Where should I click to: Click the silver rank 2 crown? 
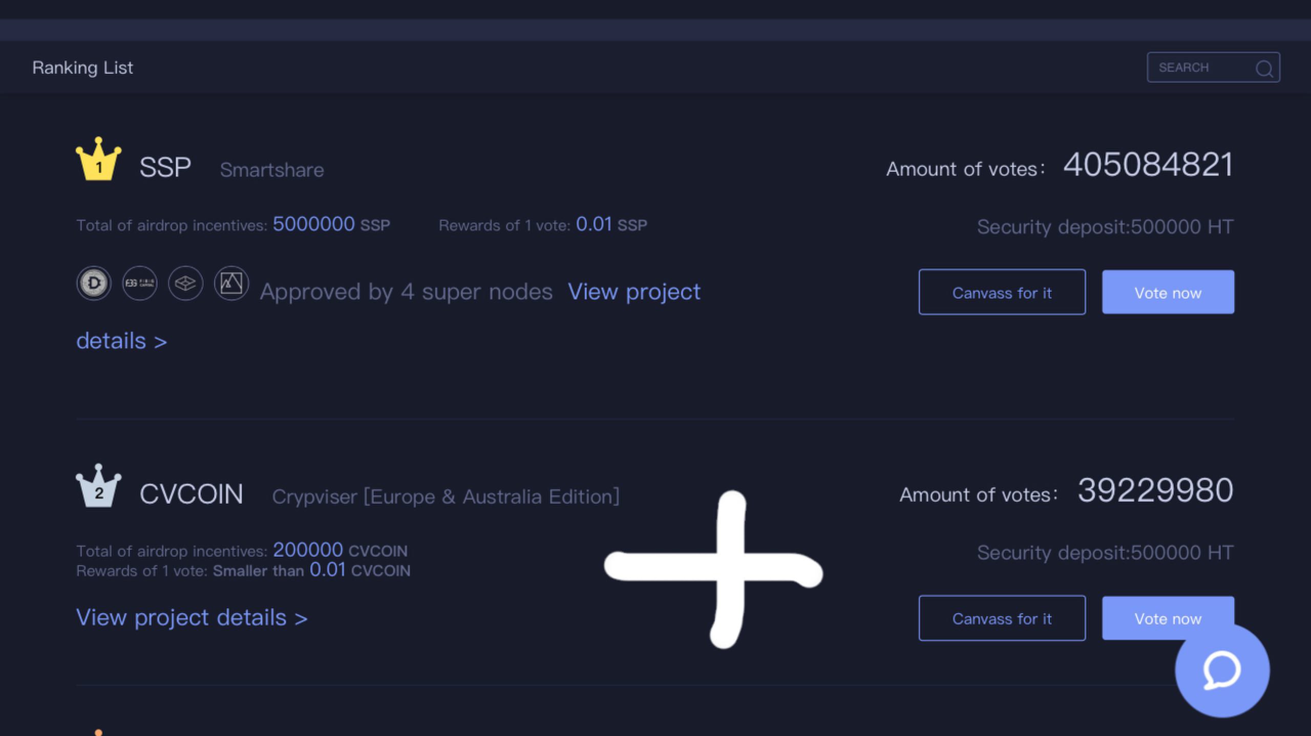click(98, 486)
